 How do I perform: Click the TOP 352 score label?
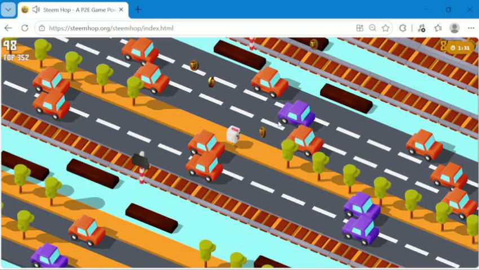(16, 57)
